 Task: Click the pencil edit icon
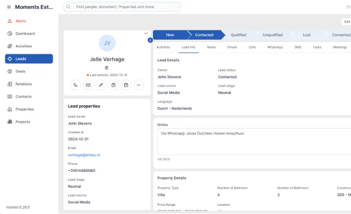[x=101, y=85]
